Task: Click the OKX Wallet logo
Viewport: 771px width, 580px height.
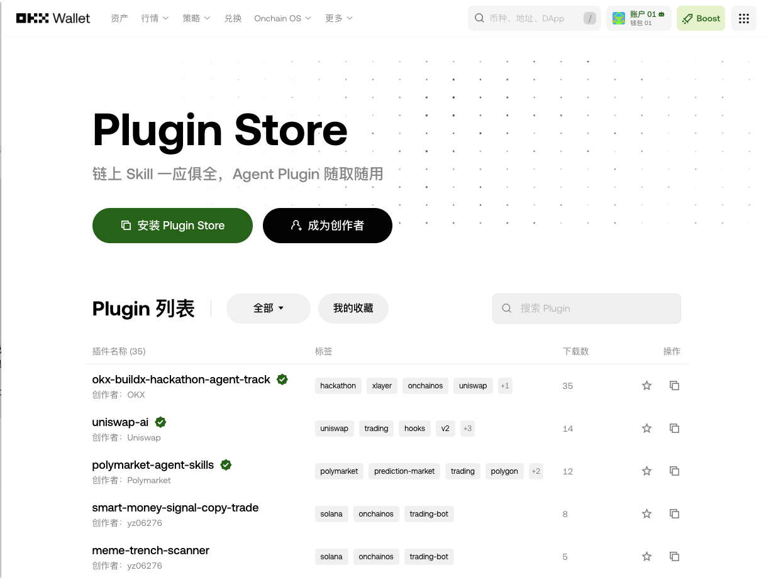Action: pyautogui.click(x=53, y=18)
